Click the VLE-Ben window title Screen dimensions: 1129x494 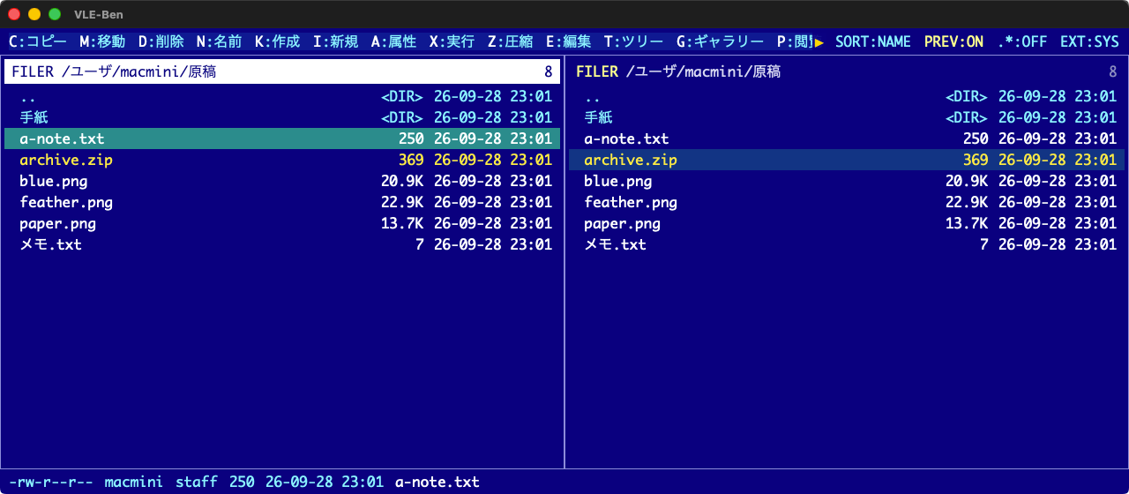pyautogui.click(x=99, y=15)
